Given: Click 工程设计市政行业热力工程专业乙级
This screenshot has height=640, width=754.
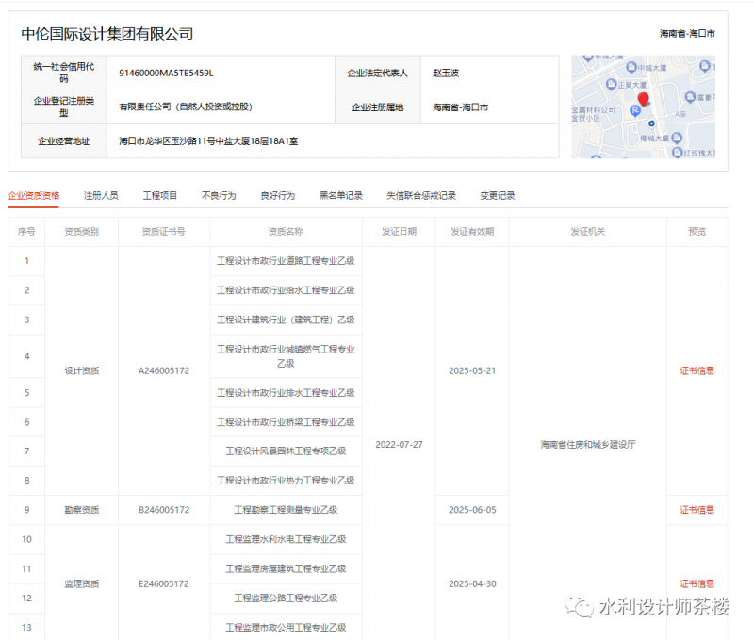Looking at the screenshot, I should pyautogui.click(x=286, y=481).
